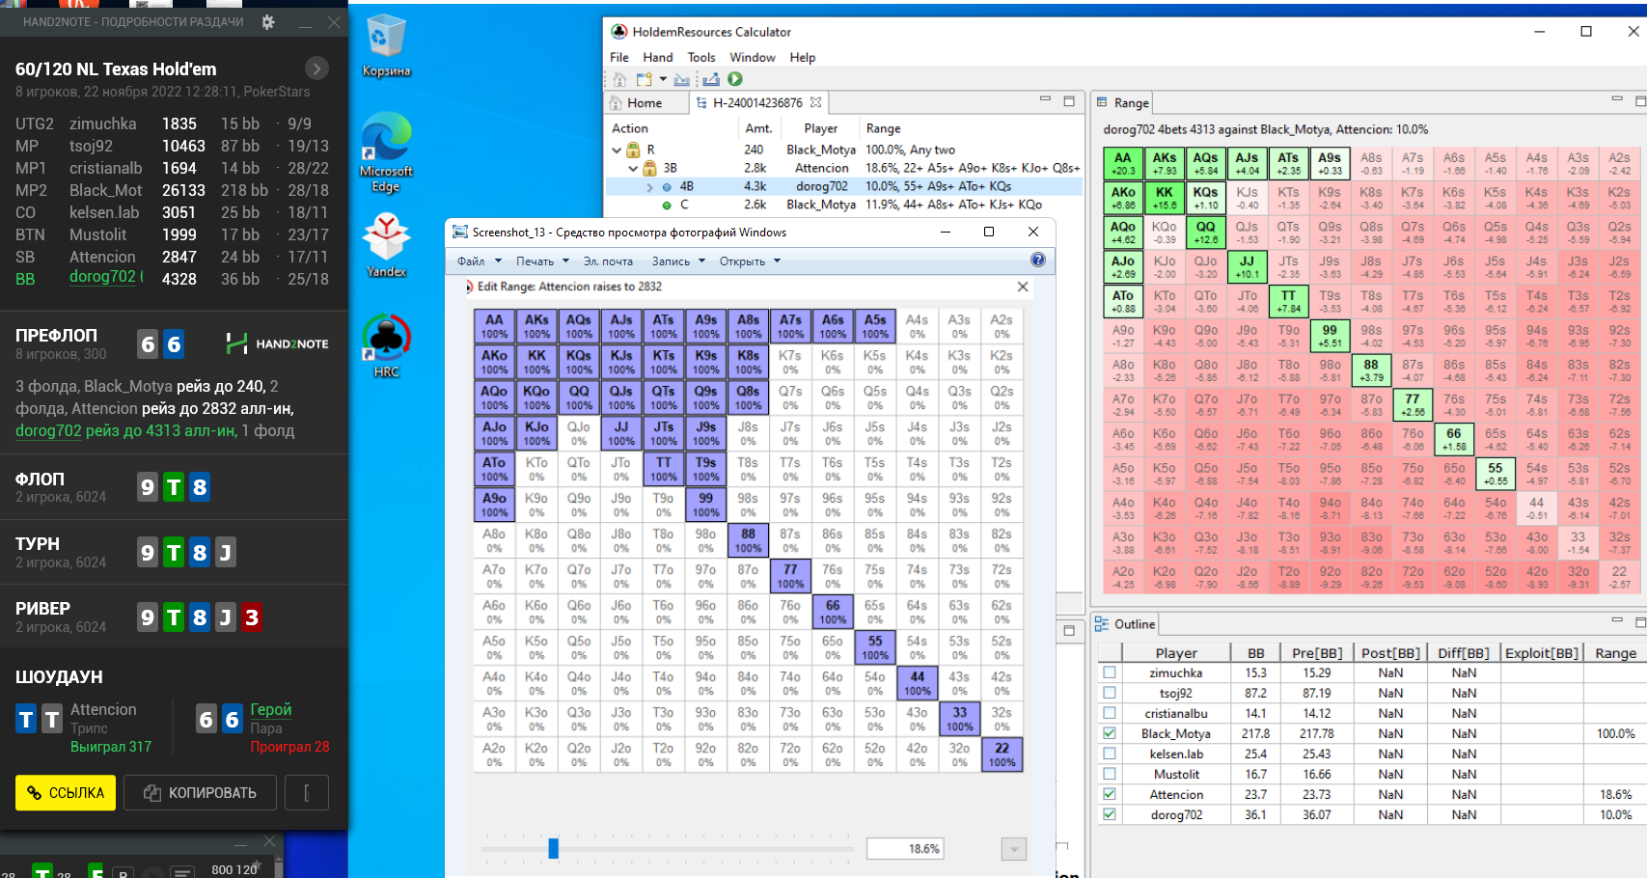1647x878 pixels.
Task: Click the 18.6% range input field
Action: [904, 849]
